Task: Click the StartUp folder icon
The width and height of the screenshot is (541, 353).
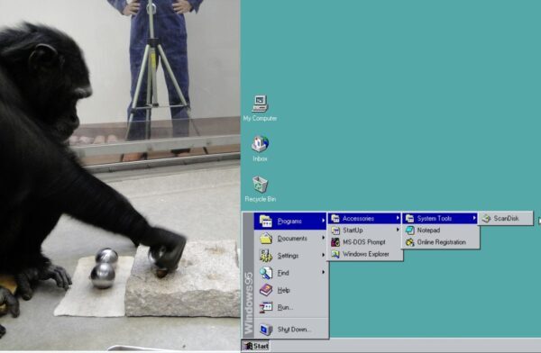Action: pyautogui.click(x=335, y=231)
